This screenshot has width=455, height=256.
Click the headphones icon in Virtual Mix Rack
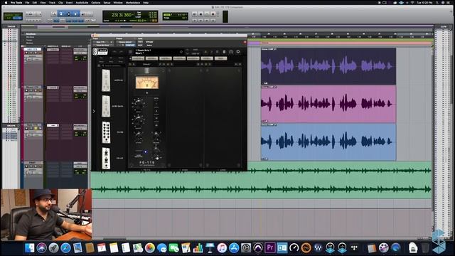(231, 52)
